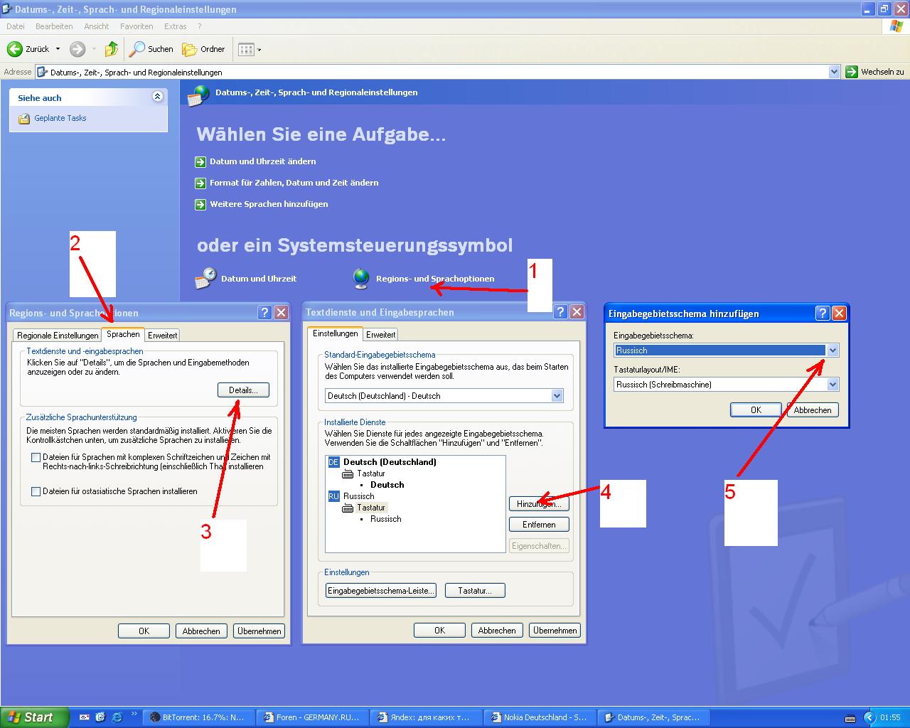The width and height of the screenshot is (910, 728).
Task: Open the views (Ansichten) toolbar icon
Action: pos(246,49)
